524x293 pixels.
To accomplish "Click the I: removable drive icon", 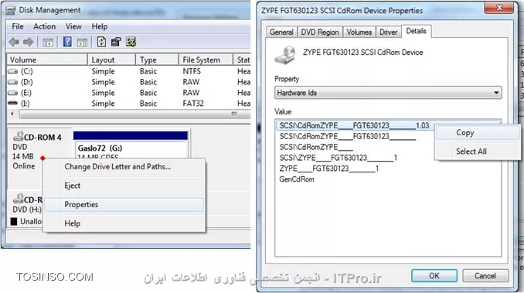I will tap(12, 104).
